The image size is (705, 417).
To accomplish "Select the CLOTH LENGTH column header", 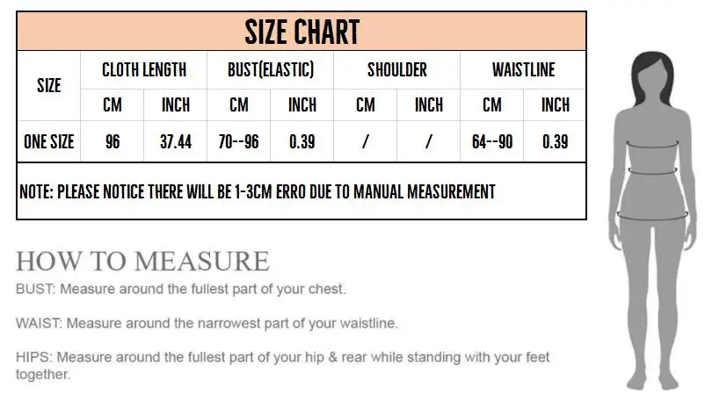I will pyautogui.click(x=144, y=70).
